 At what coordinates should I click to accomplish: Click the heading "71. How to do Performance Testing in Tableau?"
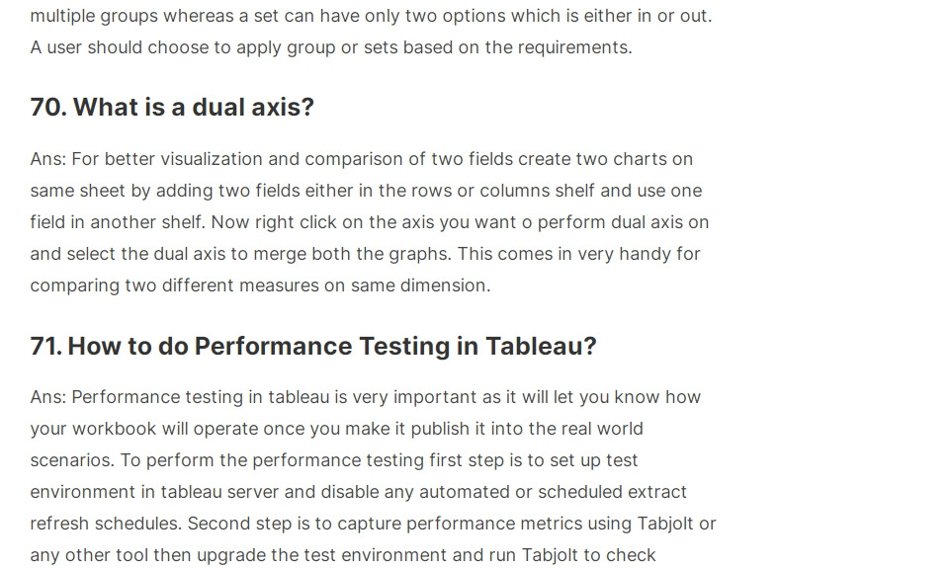coord(313,347)
